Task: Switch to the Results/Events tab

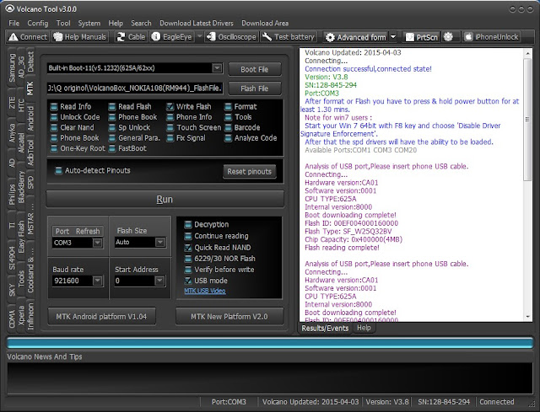Action: (x=325, y=328)
